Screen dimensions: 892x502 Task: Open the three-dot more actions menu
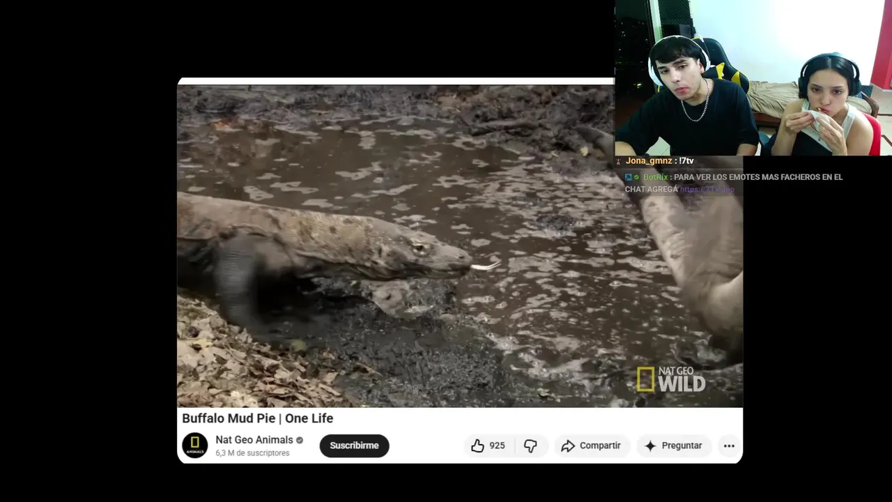click(x=729, y=446)
